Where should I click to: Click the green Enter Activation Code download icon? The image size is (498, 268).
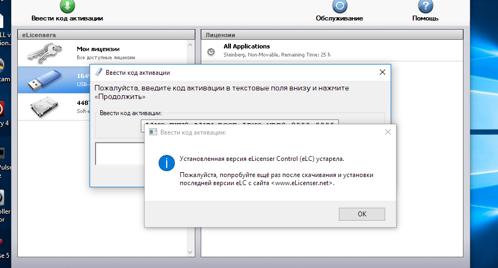[67, 6]
